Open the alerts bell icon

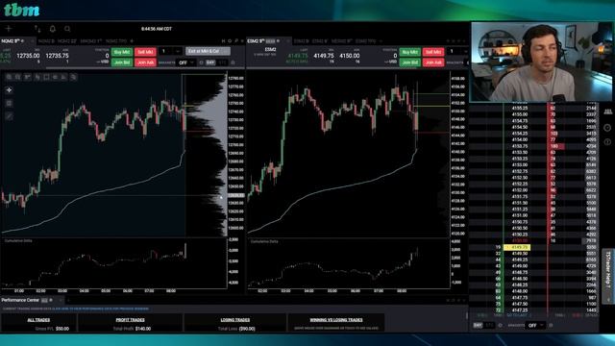point(53,29)
